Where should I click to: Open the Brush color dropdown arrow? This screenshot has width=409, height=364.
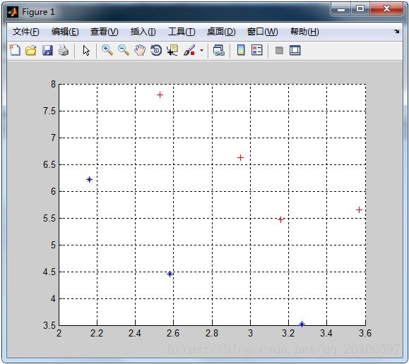coord(201,50)
